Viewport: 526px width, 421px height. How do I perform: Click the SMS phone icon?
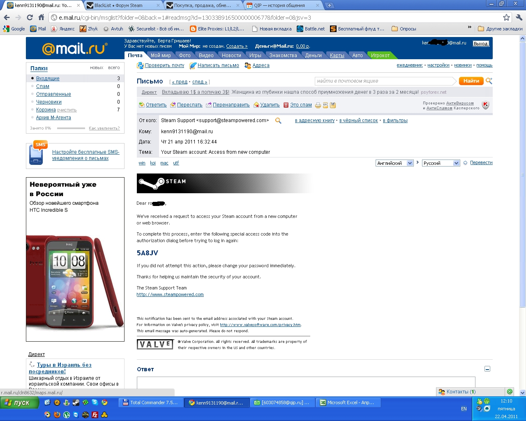[38, 153]
